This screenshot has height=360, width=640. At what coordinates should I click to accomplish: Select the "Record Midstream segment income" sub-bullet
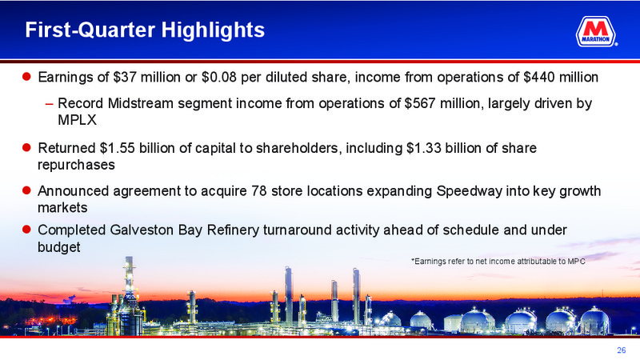click(x=325, y=111)
